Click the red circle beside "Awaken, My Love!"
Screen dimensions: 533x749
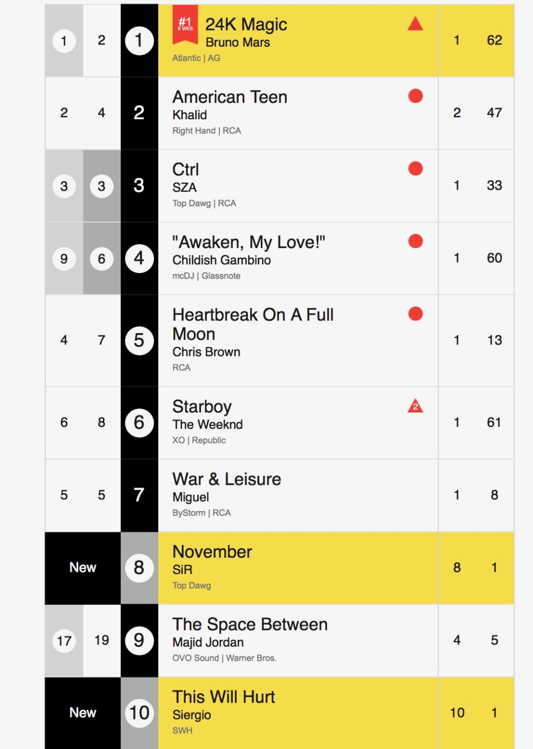pyautogui.click(x=415, y=241)
